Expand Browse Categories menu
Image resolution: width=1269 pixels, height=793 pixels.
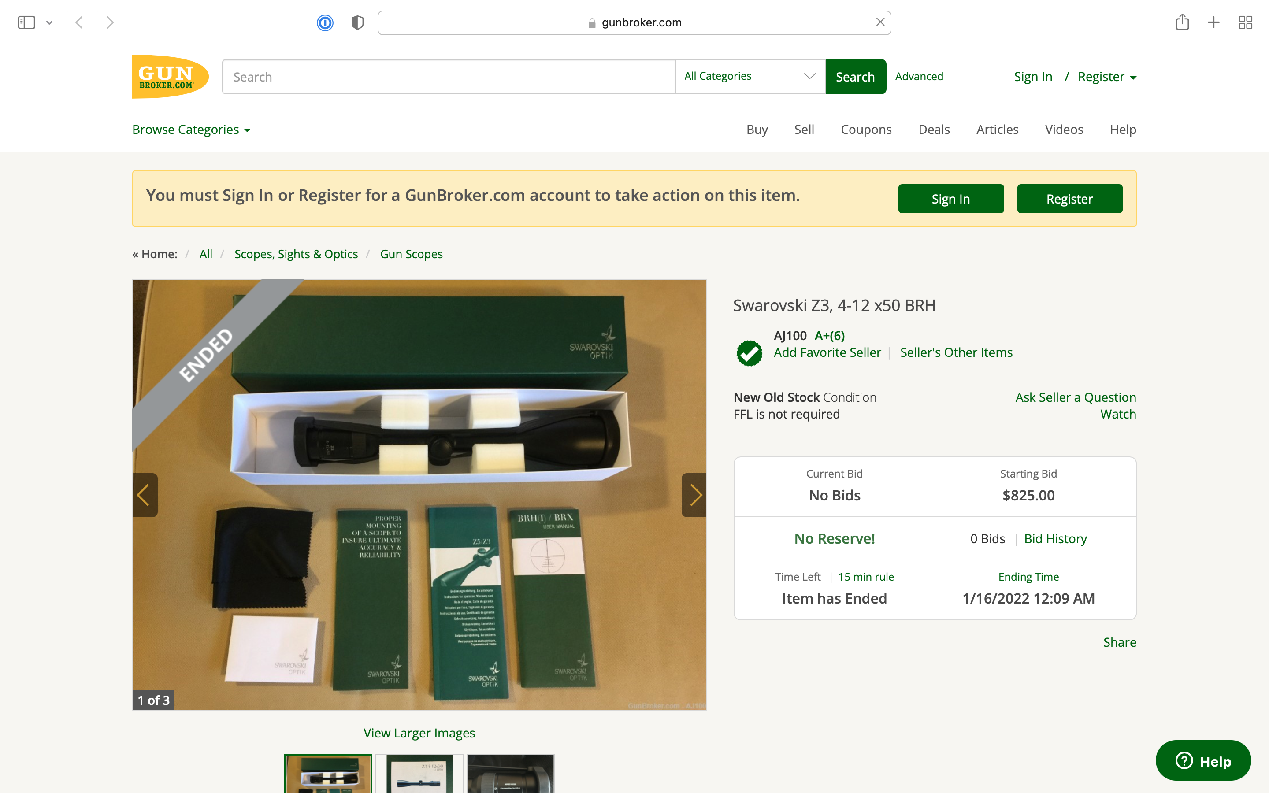point(191,130)
